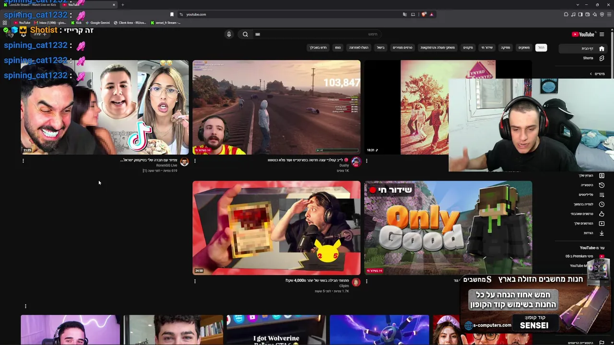Open the Only Good Minecraft live thumbnail
The image size is (614, 345).
point(448,228)
